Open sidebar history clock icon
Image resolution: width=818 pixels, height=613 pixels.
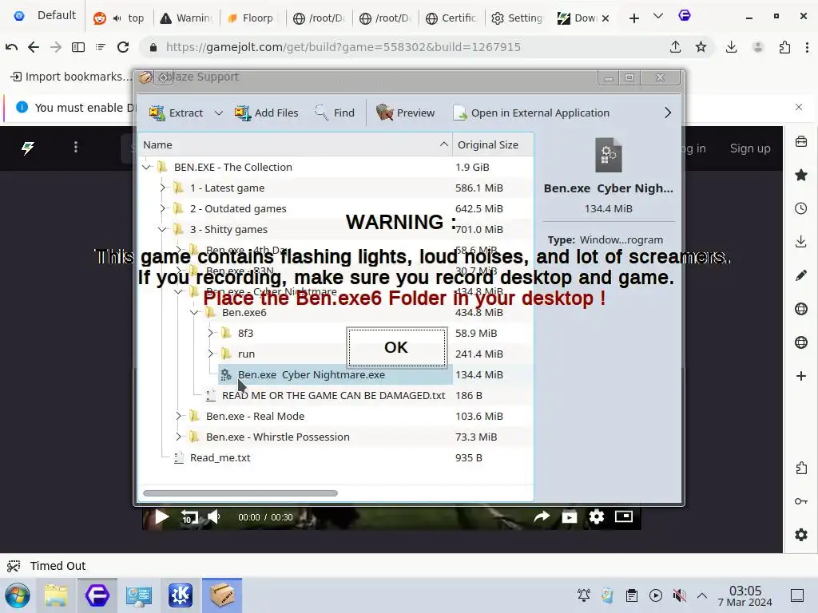pos(801,208)
